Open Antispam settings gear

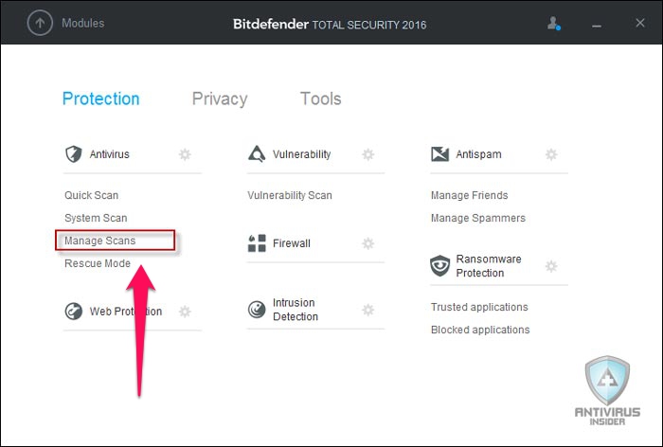point(551,154)
